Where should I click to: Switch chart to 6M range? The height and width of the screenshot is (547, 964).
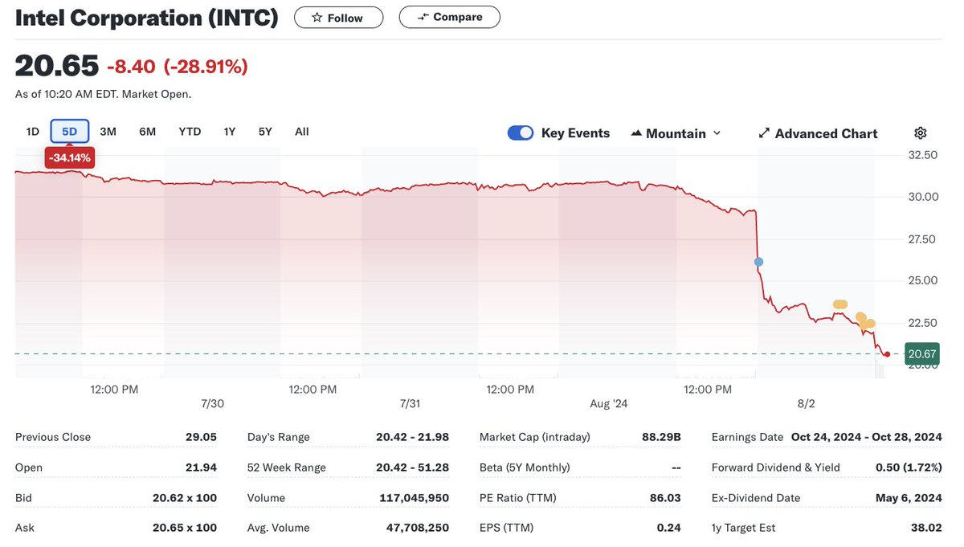148,132
